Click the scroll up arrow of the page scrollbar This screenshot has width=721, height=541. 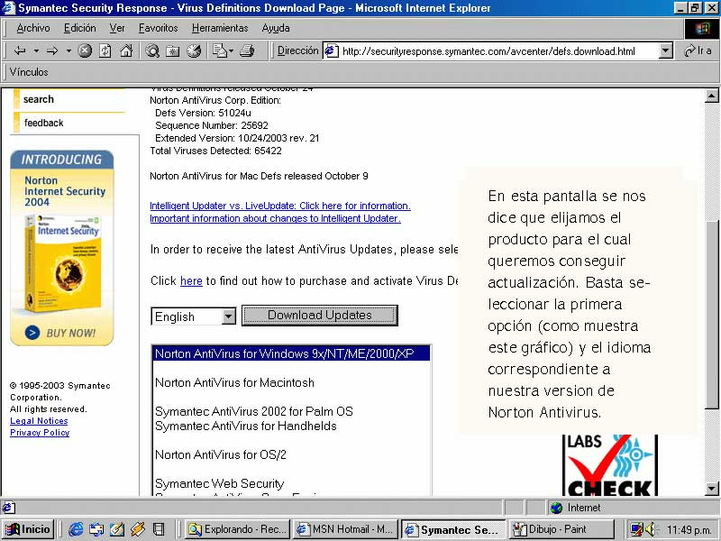711,96
